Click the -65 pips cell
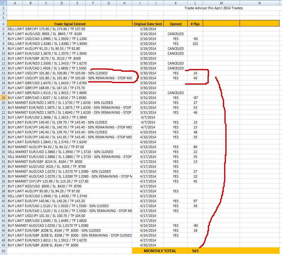 tap(195, 39)
